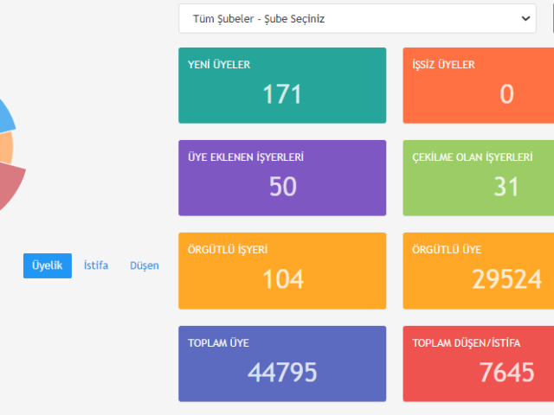554x415 pixels.
Task: Open the Üye Eklenen İşyerleri purple card
Action: (282, 177)
